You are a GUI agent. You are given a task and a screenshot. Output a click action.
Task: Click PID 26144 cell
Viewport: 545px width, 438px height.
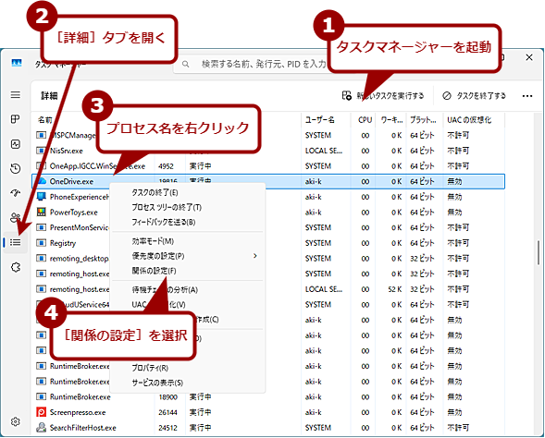point(167,412)
